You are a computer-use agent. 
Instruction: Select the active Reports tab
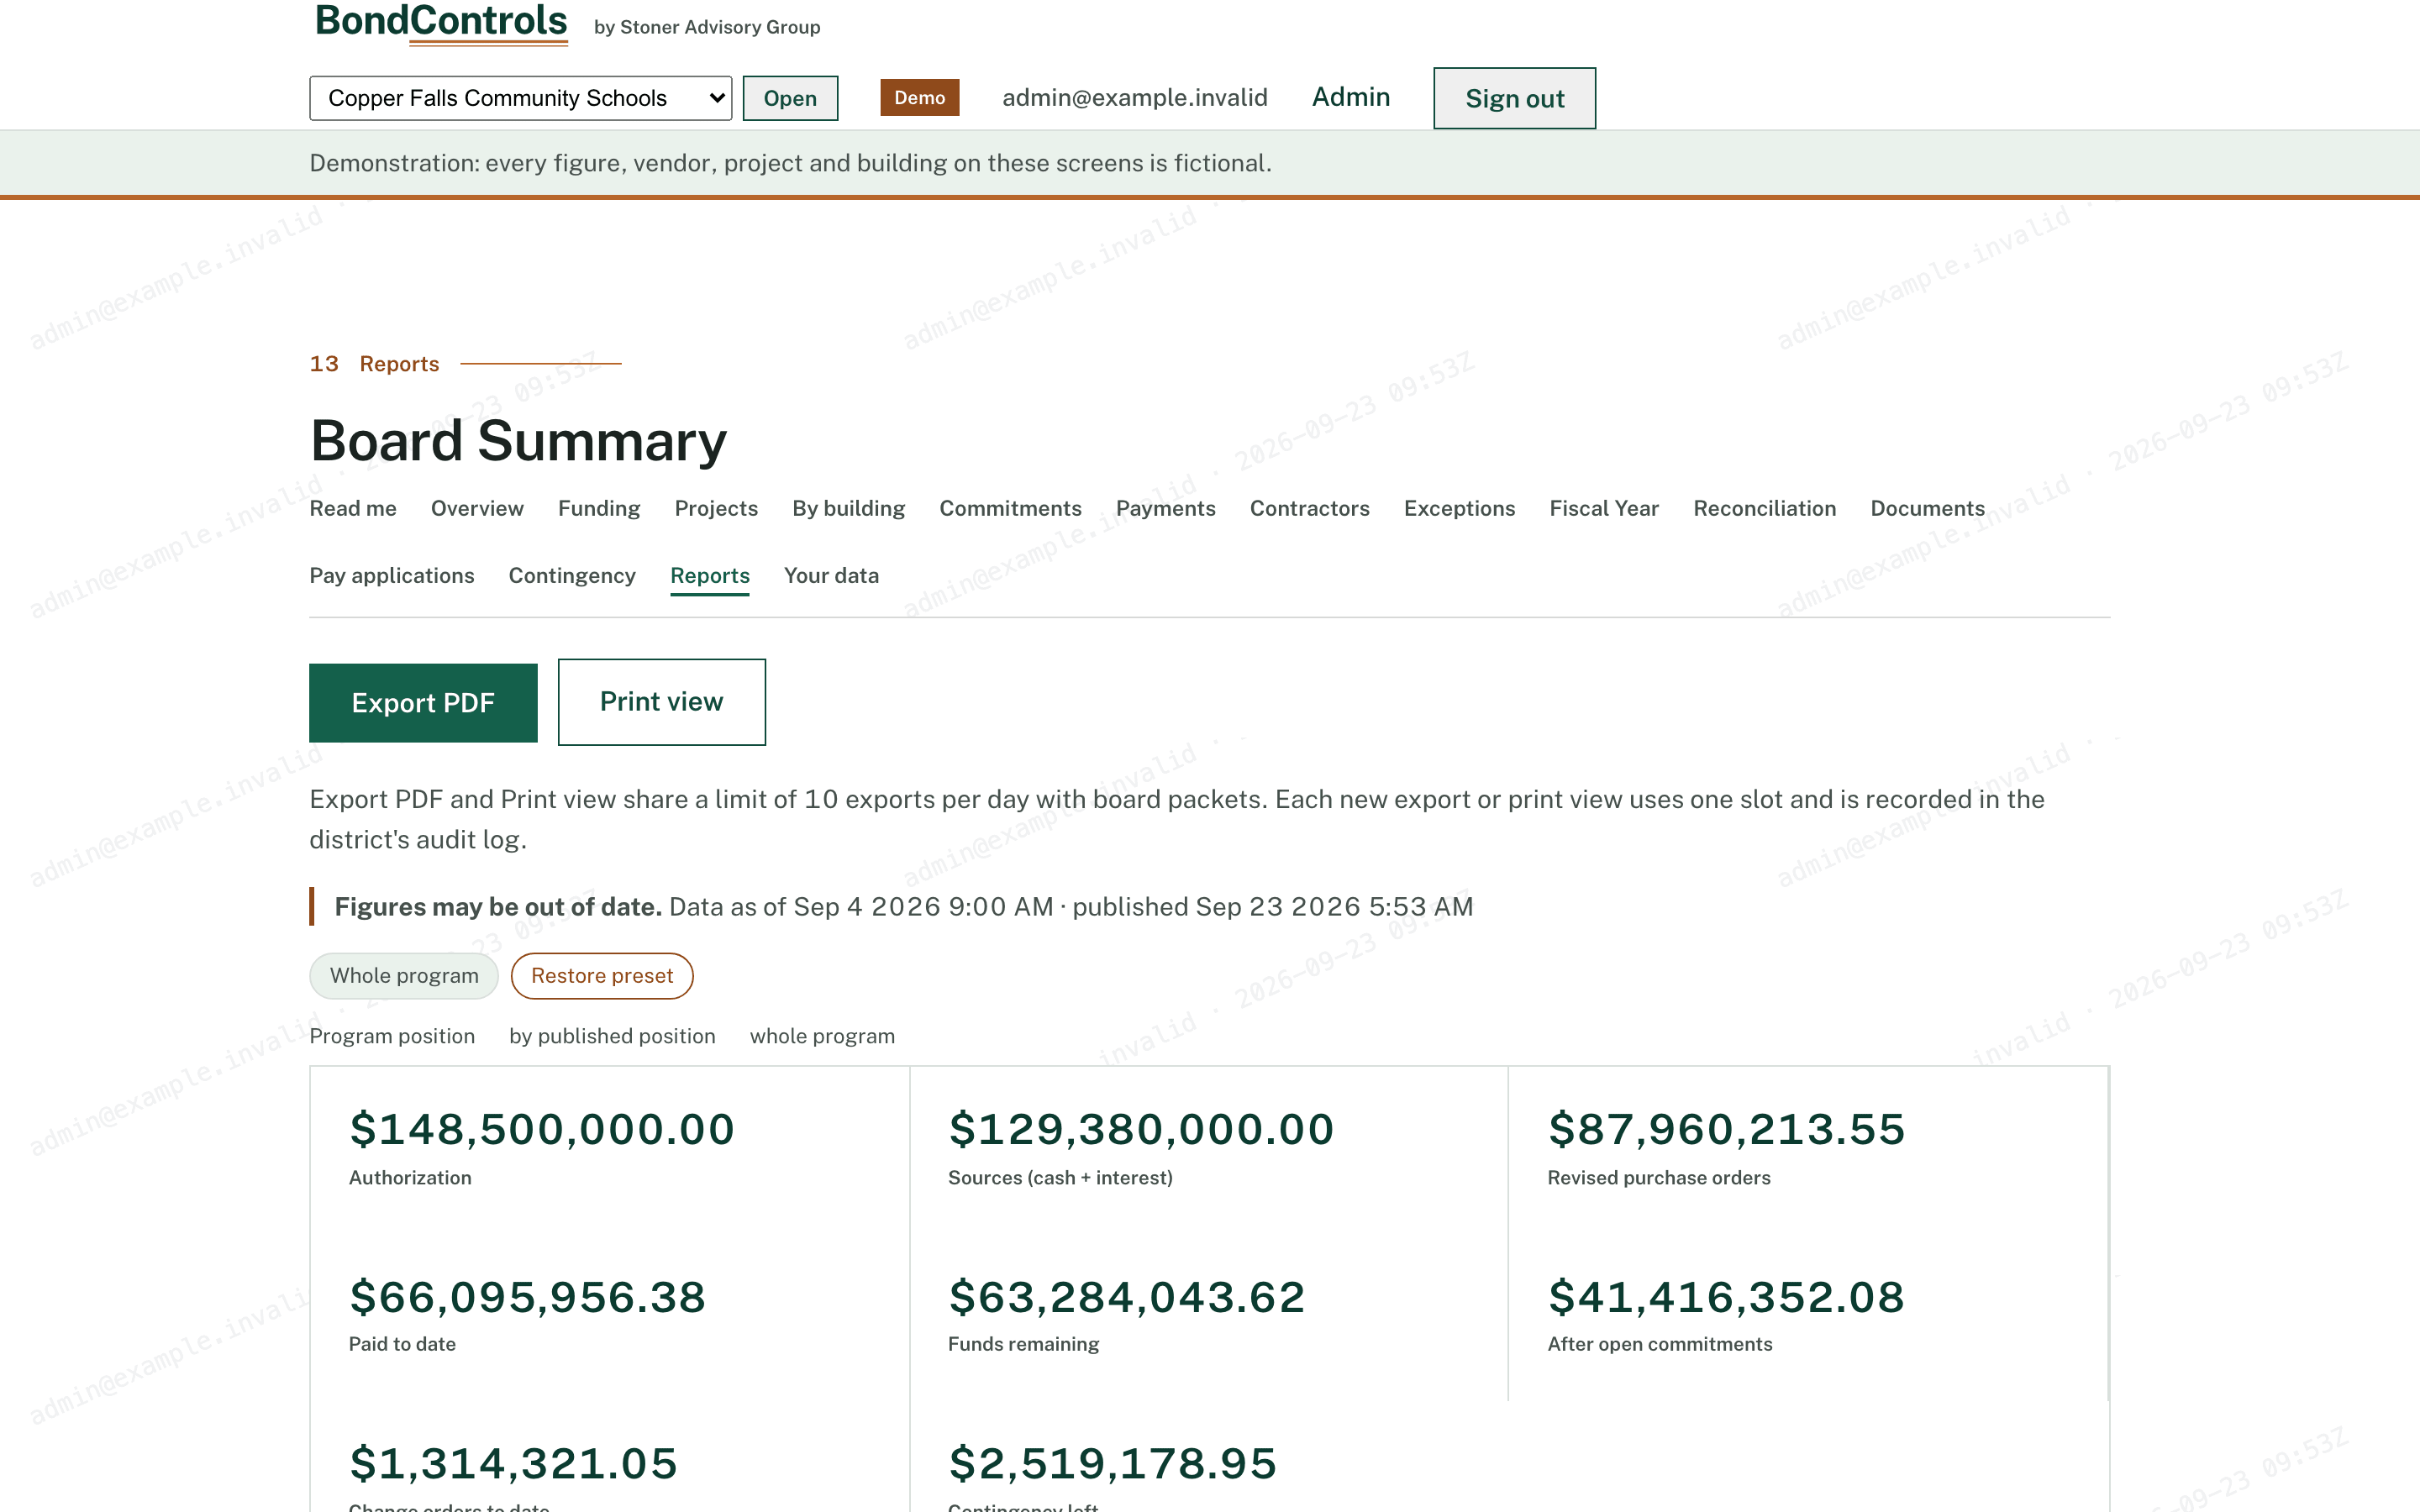pos(710,576)
